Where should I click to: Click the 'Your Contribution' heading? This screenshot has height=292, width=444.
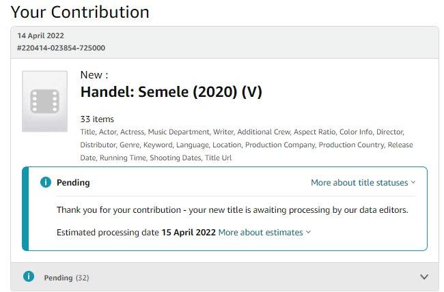tap(80, 12)
